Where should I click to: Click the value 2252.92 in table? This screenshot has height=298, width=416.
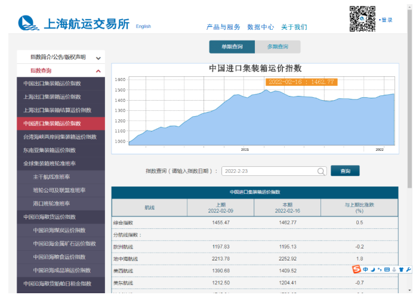pyautogui.click(x=288, y=259)
